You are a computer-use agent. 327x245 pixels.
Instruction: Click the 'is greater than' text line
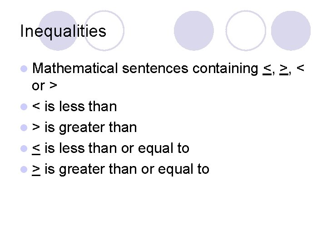[x=84, y=127]
